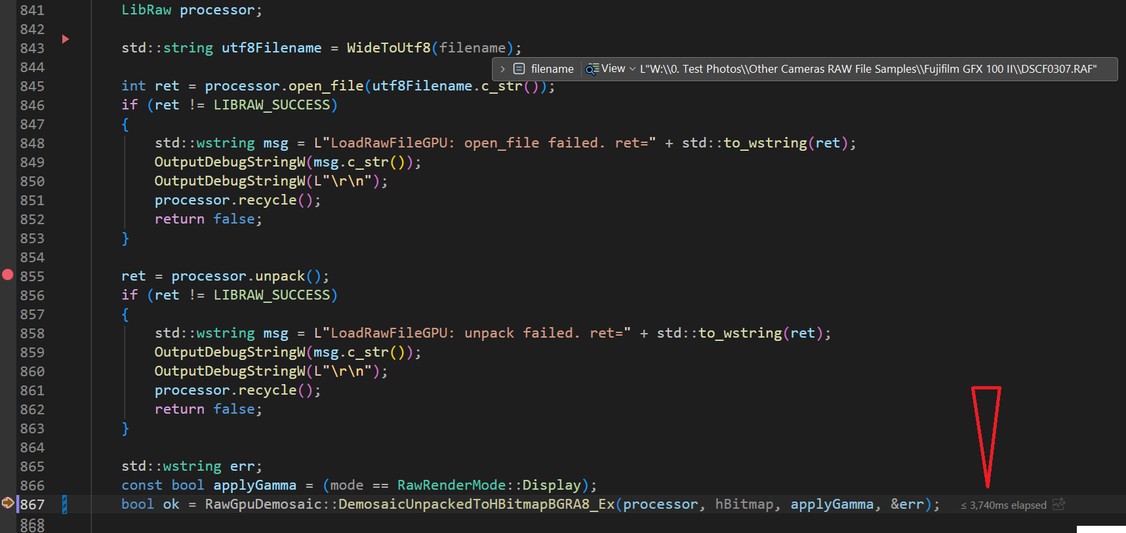Open diagnostics icon next to elapsed time
The image size is (1126, 533).
pyautogui.click(x=1058, y=504)
